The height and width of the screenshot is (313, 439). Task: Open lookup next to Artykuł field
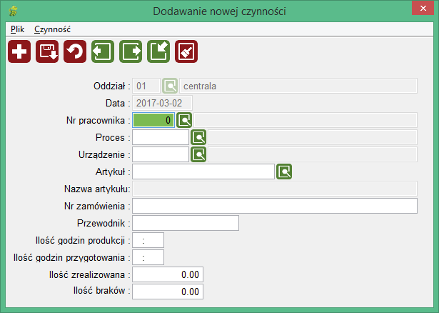(285, 172)
